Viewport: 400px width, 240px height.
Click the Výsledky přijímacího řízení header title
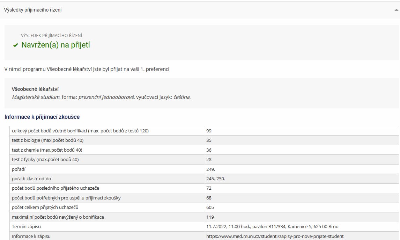33,10
